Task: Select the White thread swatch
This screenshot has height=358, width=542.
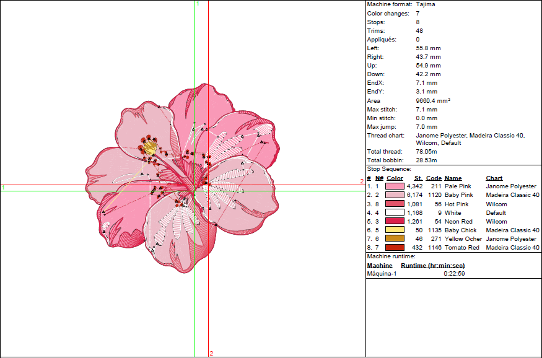Action: click(395, 212)
